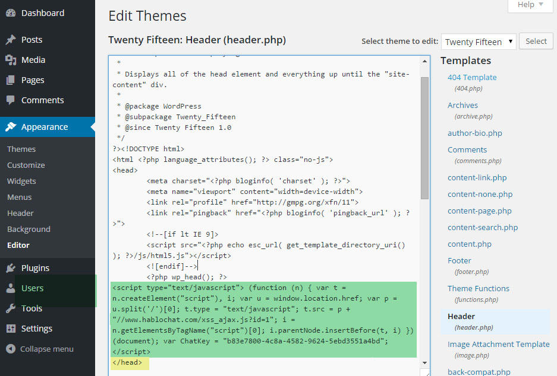Click the Comments speech bubble icon
Screen dimensions: 557x376
tap(11, 100)
